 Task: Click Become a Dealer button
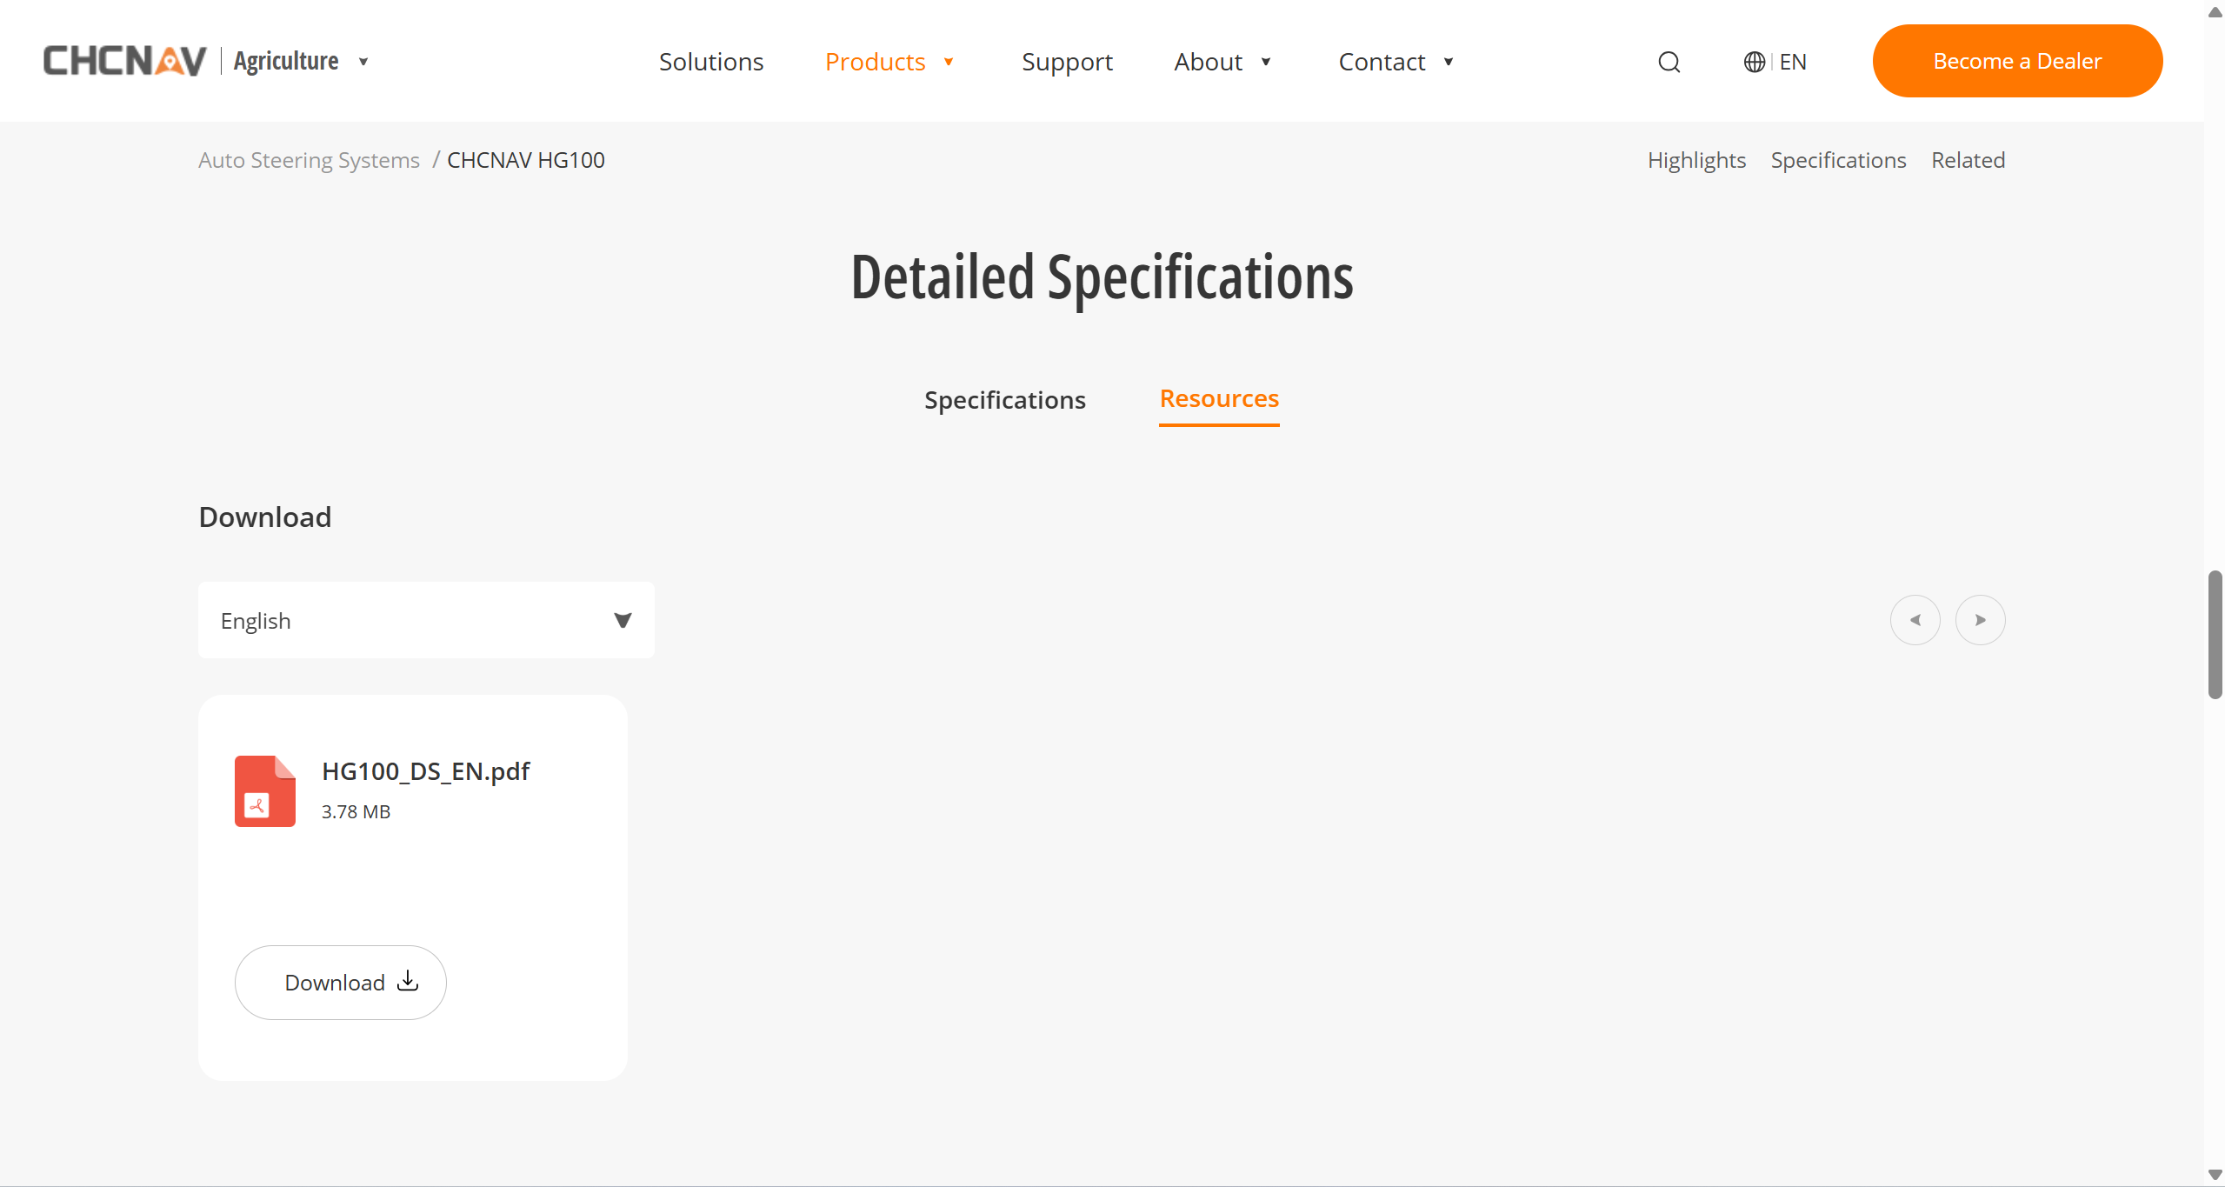point(2016,61)
